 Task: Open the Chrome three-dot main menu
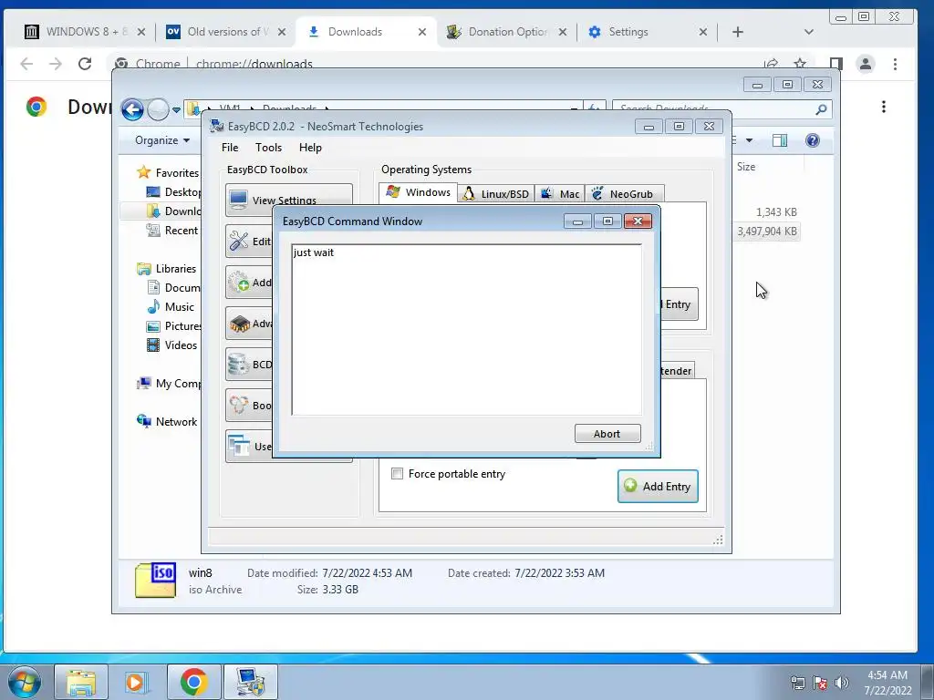tap(895, 64)
